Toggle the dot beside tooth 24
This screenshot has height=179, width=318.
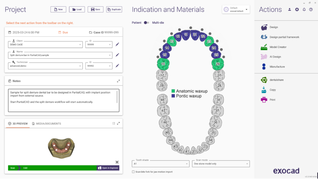[221, 49]
